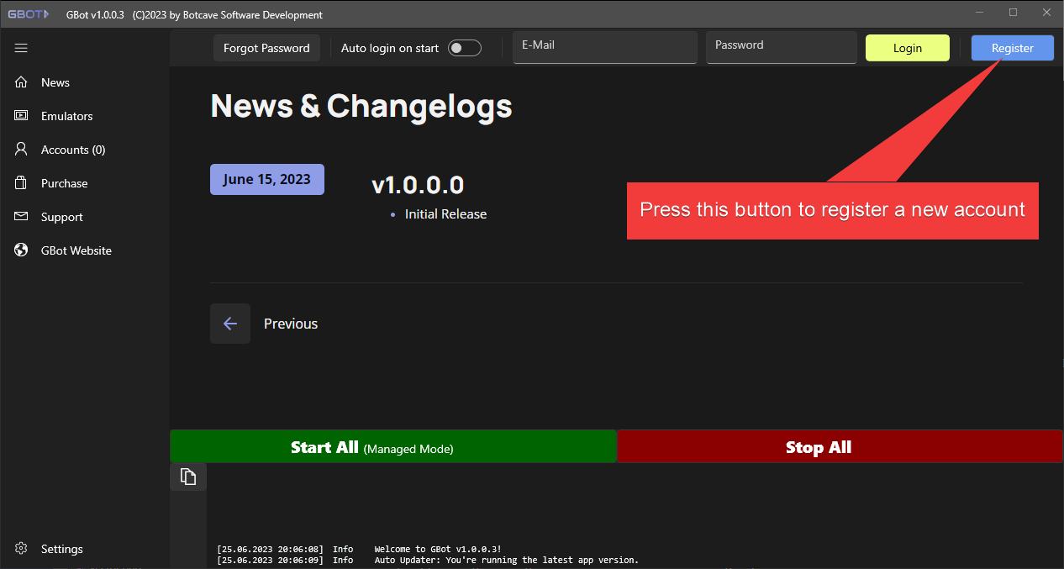The width and height of the screenshot is (1064, 569).
Task: Click the hamburger menu icon
Action: tap(21, 49)
